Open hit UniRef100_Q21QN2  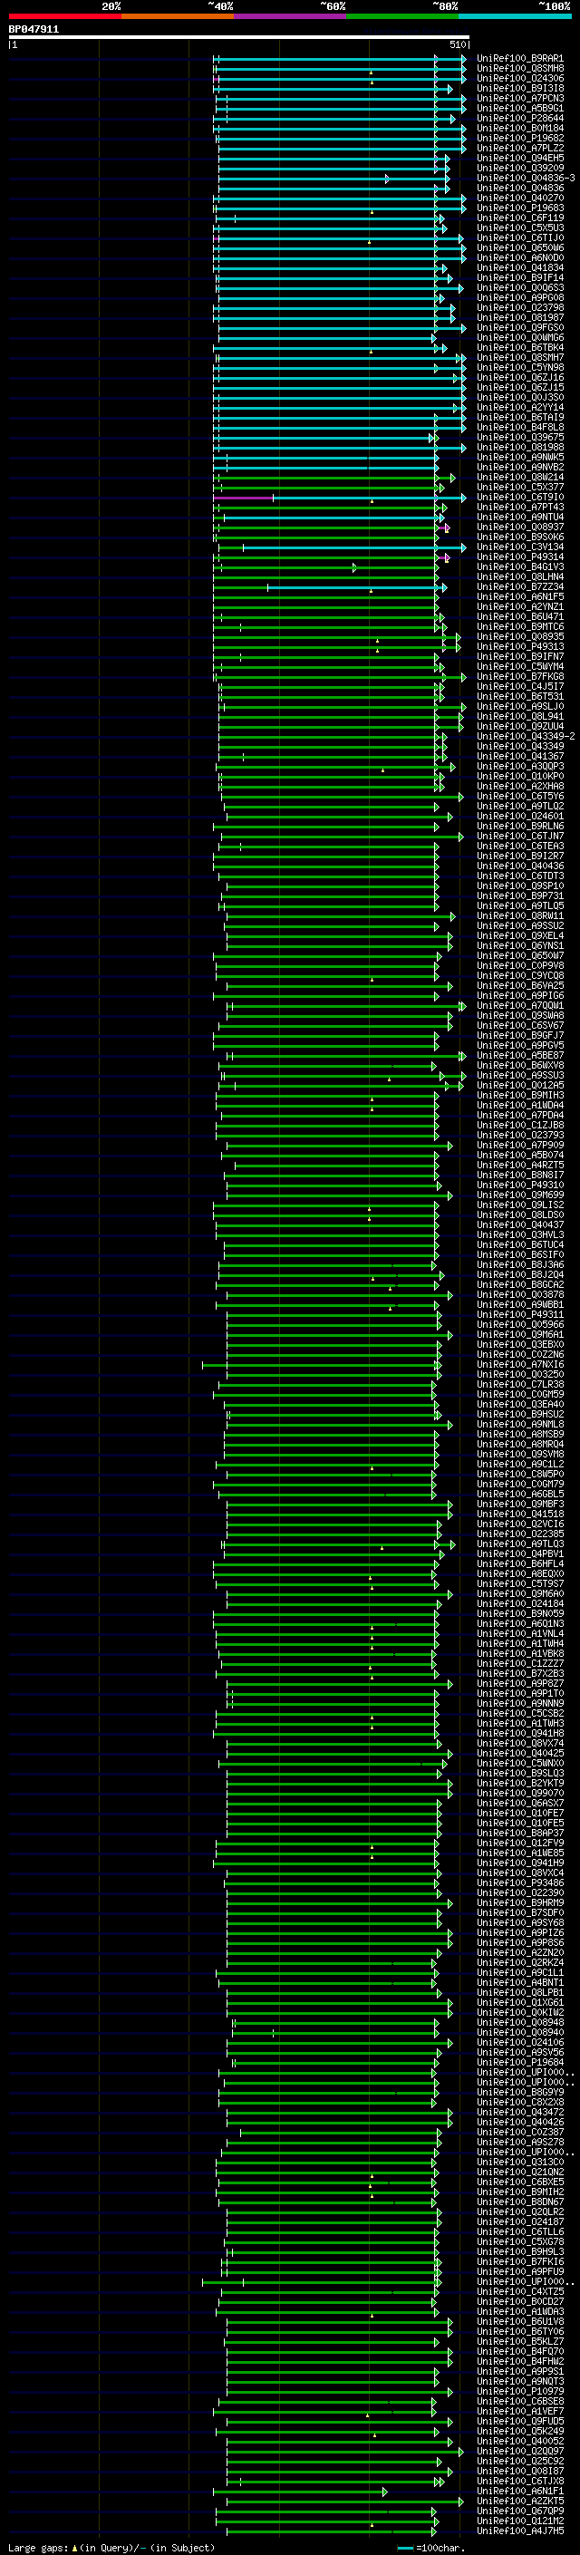coord(519,2171)
